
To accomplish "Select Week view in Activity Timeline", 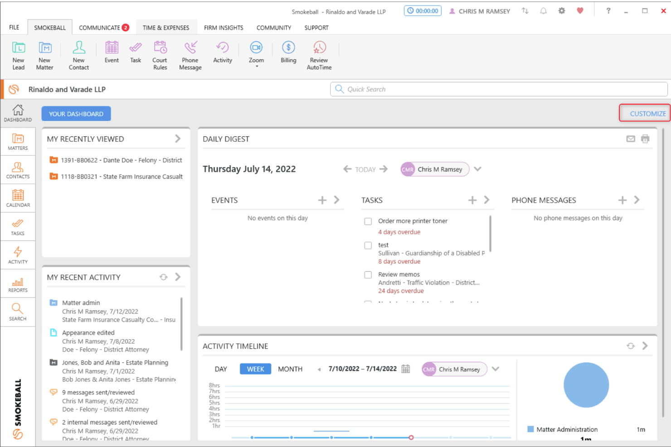I will [x=255, y=369].
